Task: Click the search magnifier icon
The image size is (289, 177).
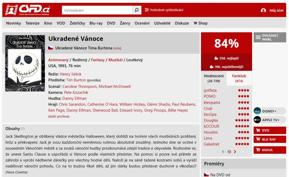Action: [137, 10]
